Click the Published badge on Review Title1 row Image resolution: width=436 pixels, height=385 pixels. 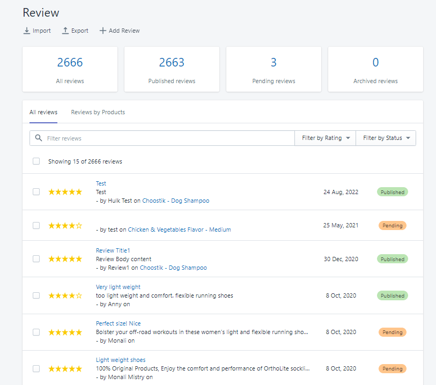(392, 259)
